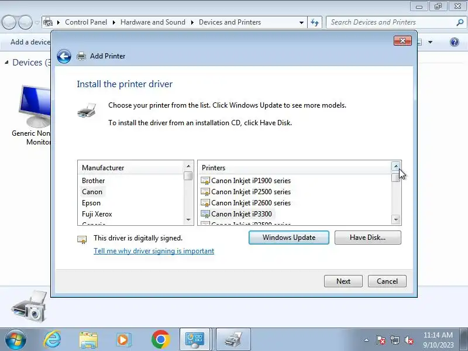Screen dimensions: 468x351
Task: Click the Windows Update button
Action: pyautogui.click(x=289, y=238)
